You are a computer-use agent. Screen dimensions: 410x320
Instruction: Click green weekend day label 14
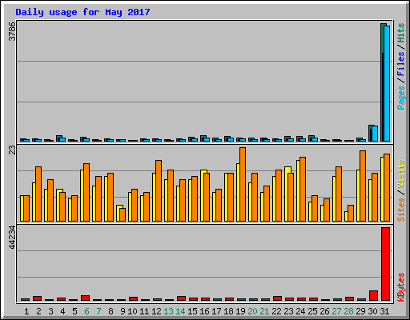coord(180,311)
